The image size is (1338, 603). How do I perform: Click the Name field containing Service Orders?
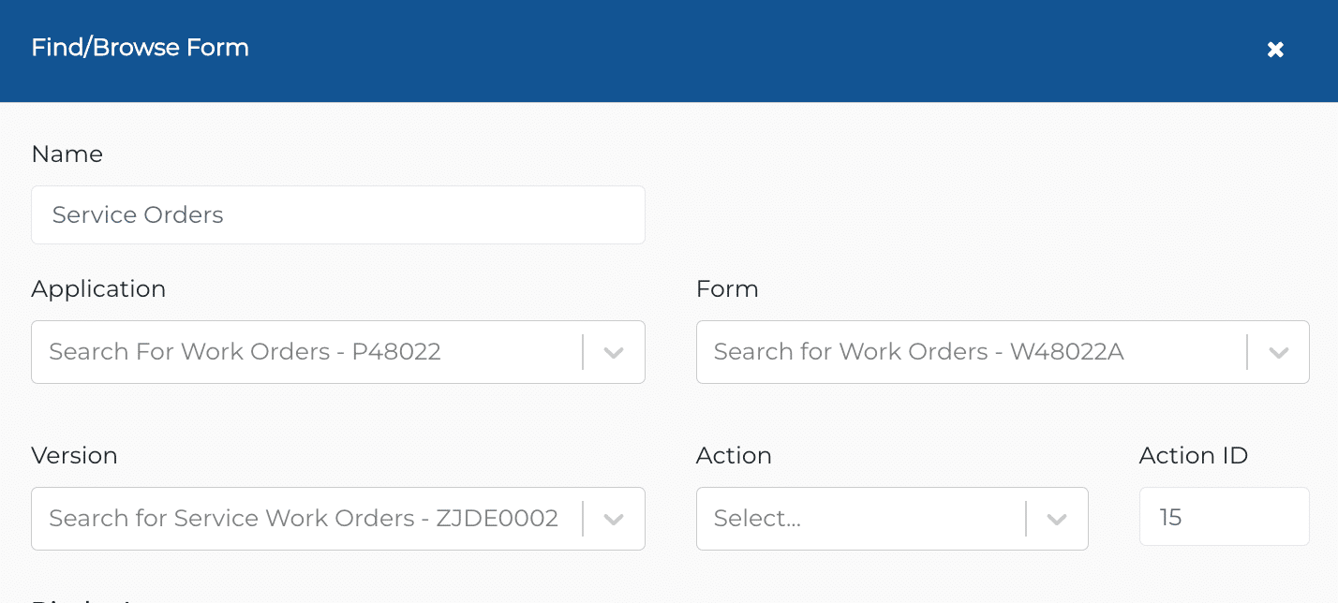[338, 214]
